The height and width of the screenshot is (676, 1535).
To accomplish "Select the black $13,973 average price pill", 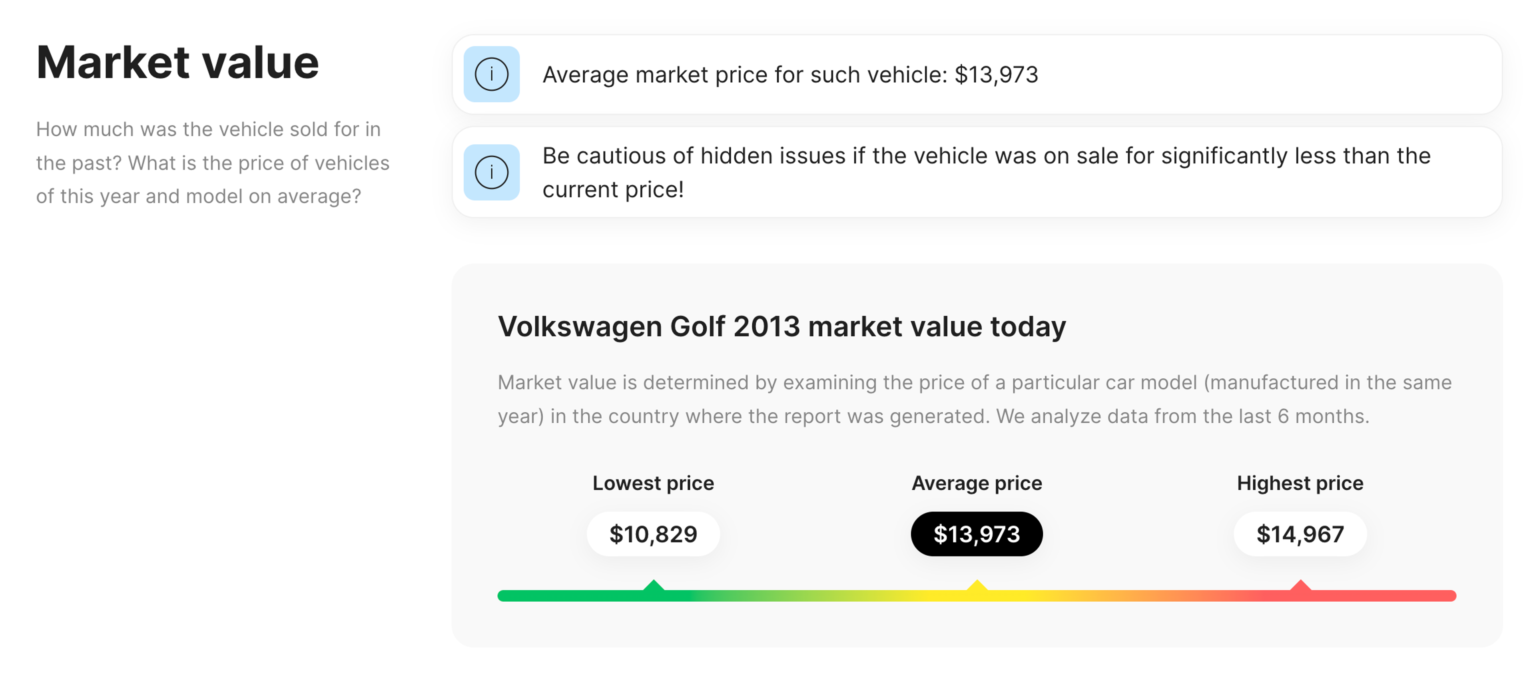I will coord(976,534).
